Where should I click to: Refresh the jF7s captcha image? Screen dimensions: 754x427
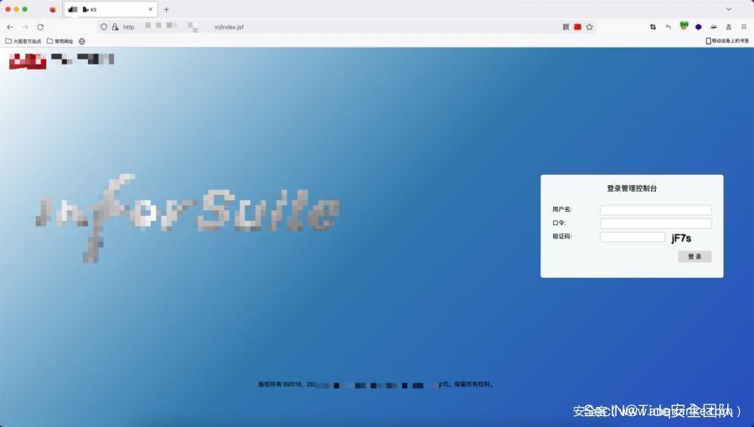point(681,239)
